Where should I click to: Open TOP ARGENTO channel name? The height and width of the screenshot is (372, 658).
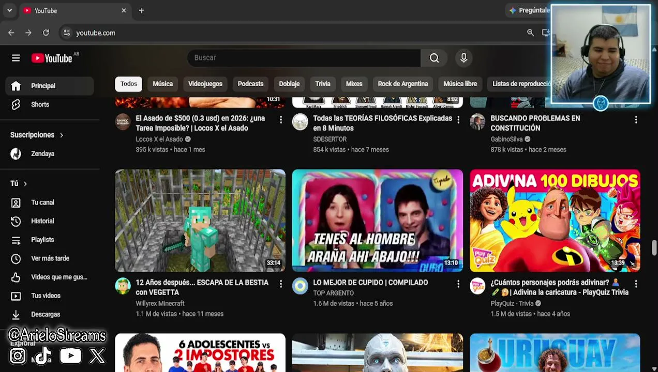(334, 293)
